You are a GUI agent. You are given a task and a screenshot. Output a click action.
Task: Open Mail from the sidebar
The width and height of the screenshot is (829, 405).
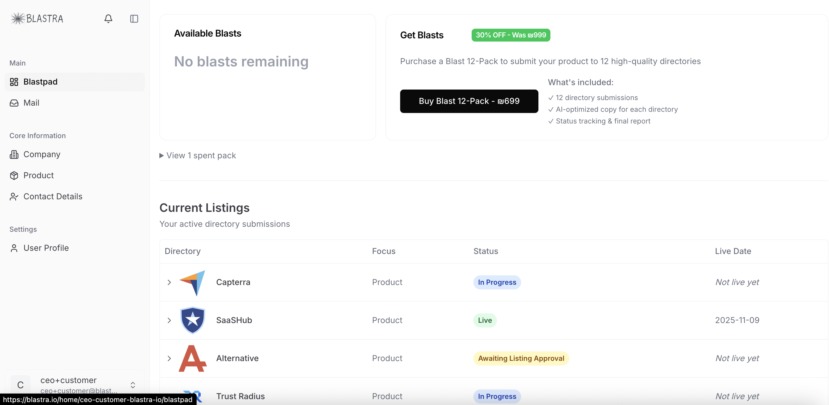(31, 103)
